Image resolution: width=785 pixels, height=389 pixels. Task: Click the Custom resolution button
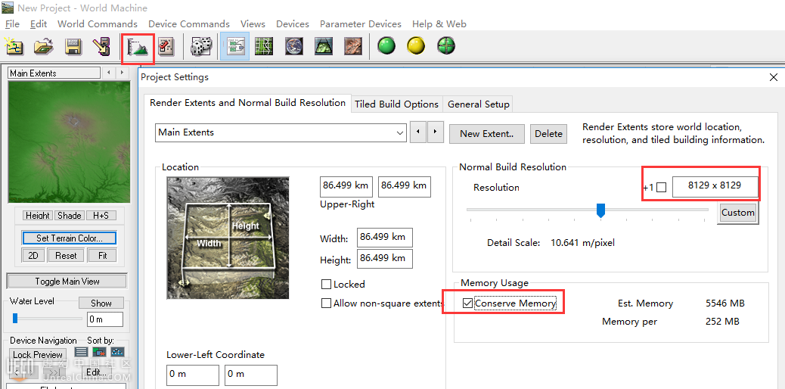tap(738, 213)
